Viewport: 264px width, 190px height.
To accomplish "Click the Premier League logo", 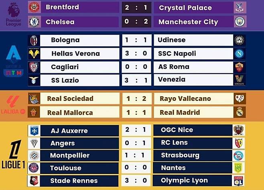I will pyautogui.click(x=14, y=14).
